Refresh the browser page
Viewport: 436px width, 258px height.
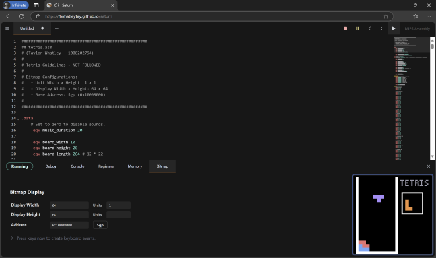click(22, 16)
